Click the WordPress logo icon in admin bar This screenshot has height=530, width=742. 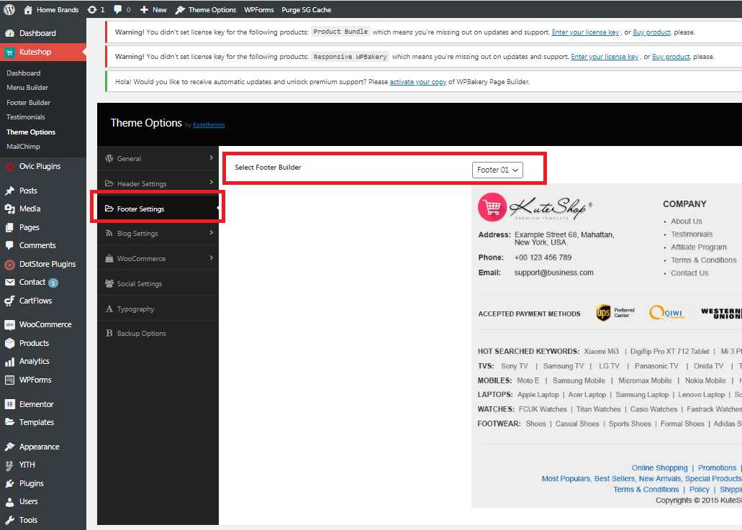tap(9, 9)
